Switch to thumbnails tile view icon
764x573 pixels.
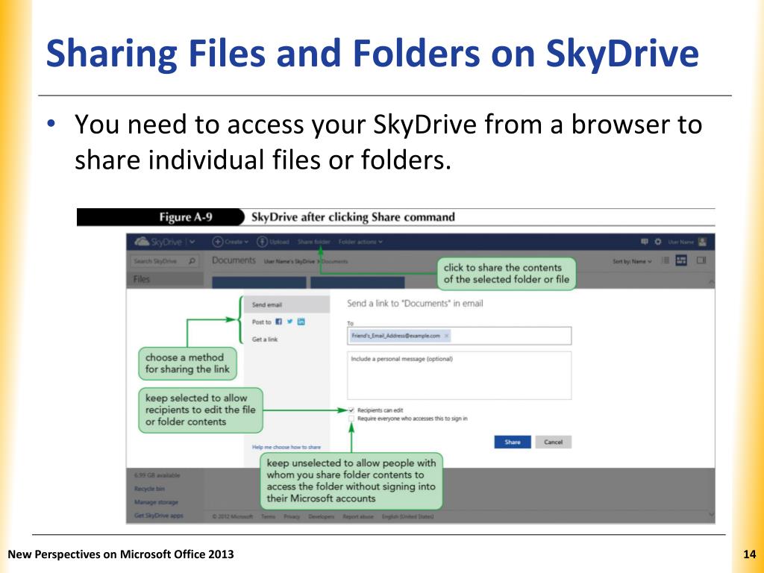[681, 260]
